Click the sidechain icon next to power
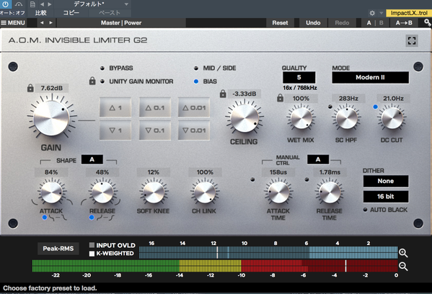 [19, 4]
